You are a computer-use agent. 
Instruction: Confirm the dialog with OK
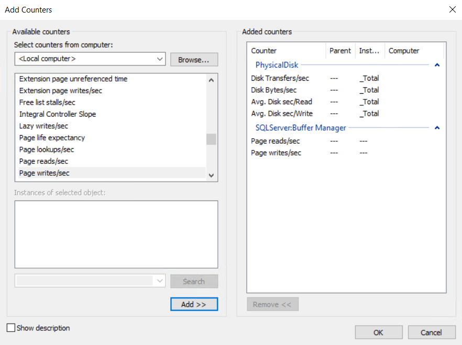pyautogui.click(x=379, y=332)
